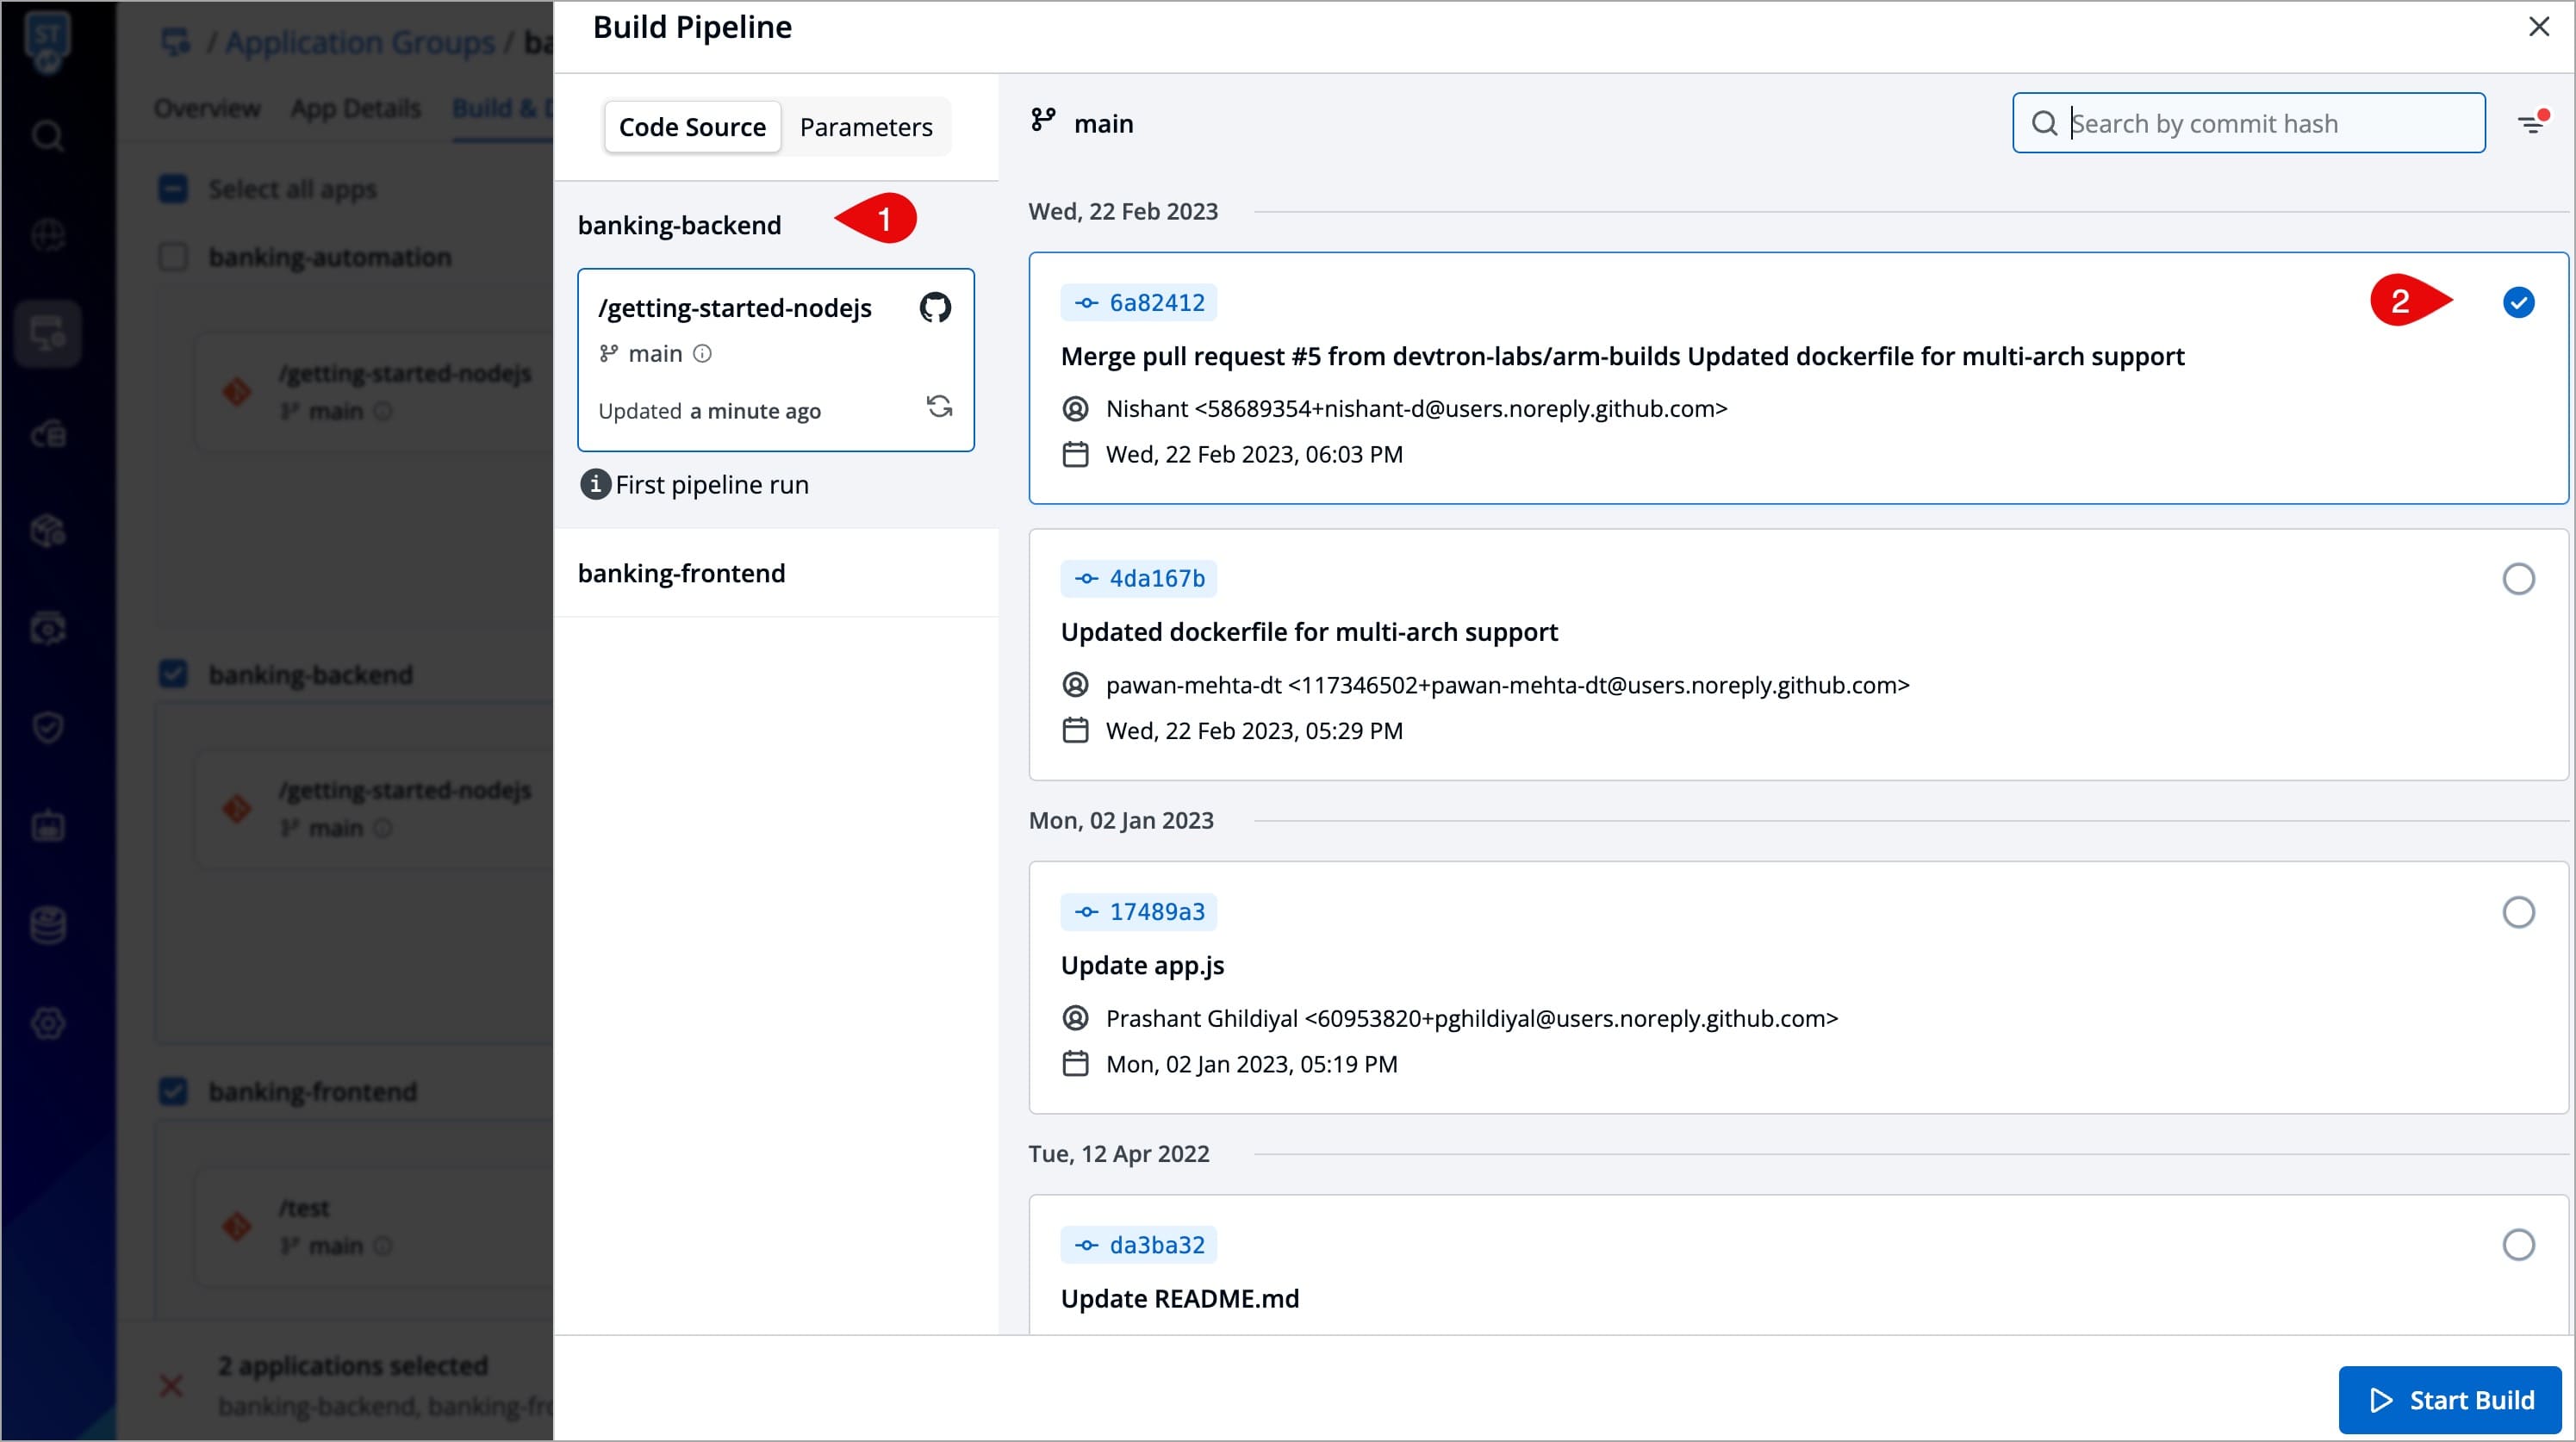Click the Start Build button
The image size is (2576, 1442).
pos(2449,1399)
